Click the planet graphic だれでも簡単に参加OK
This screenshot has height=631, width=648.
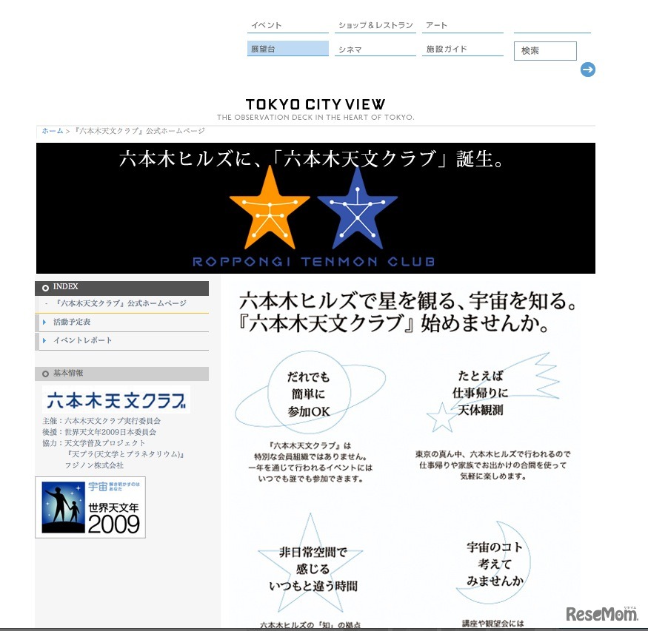[310, 393]
